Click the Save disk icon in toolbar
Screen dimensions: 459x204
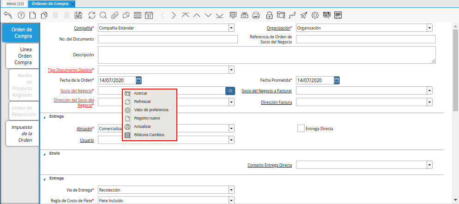[x=79, y=15]
